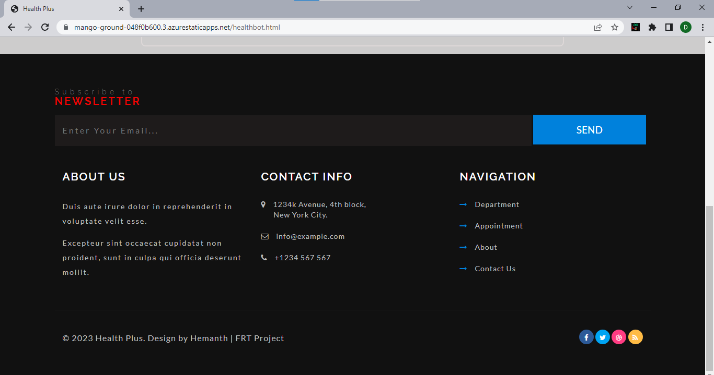The image size is (714, 375).
Task: Open the Twitter social icon
Action: 603,337
